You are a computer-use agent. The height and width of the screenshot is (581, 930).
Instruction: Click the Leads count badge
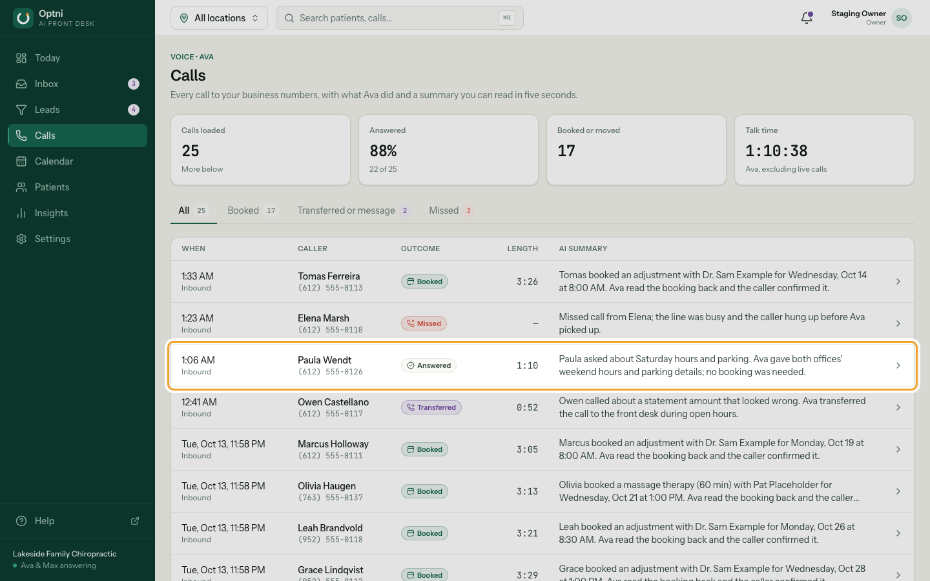coord(134,110)
